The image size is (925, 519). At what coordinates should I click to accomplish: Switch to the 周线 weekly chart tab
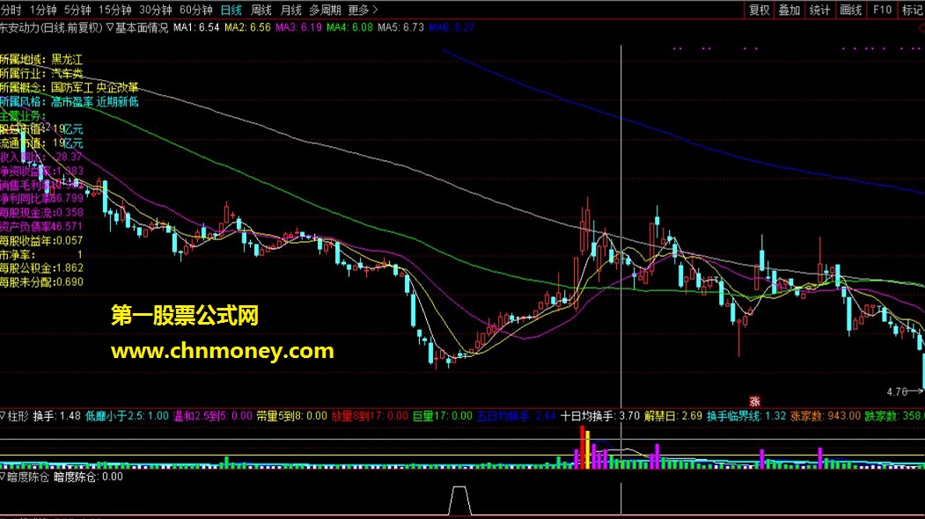261,10
